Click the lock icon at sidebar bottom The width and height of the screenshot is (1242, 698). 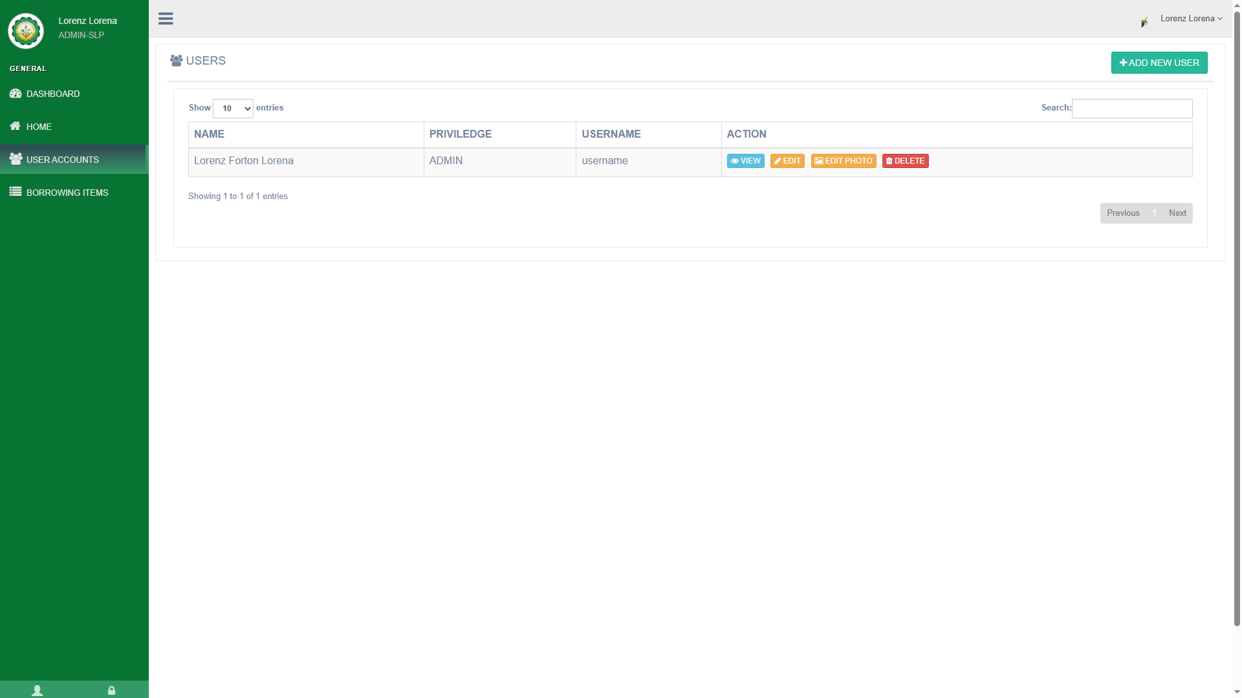click(x=111, y=690)
